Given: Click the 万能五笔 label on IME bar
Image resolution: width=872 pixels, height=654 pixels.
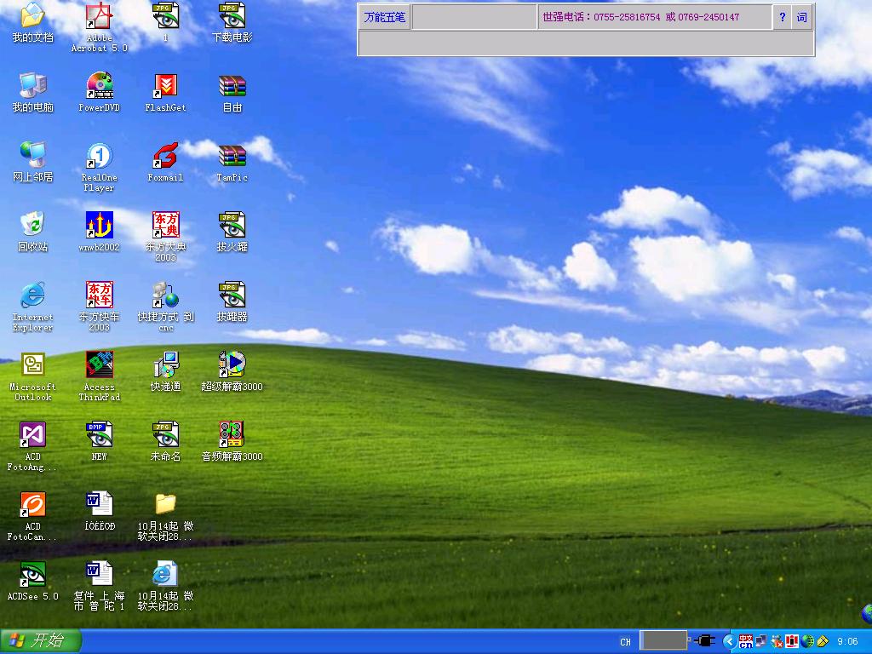Looking at the screenshot, I should coord(384,17).
